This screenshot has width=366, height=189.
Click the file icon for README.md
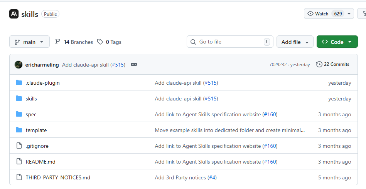coord(19,161)
